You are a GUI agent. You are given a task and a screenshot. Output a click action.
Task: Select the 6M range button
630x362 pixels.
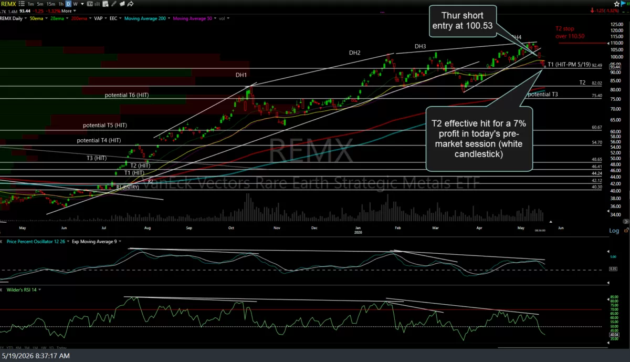(18, 348)
